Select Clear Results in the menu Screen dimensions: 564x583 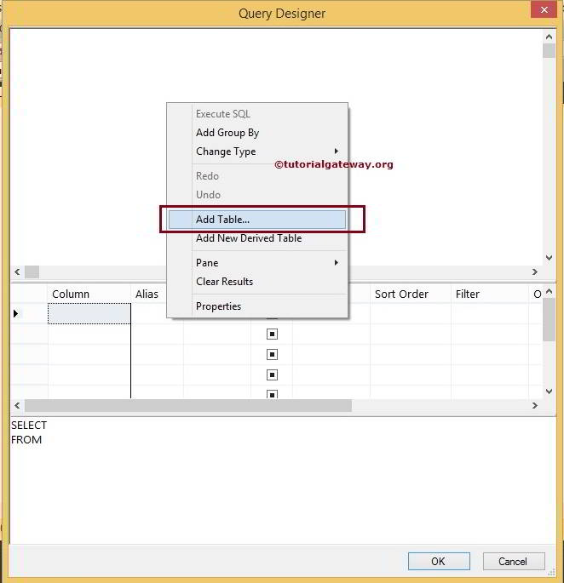point(257,282)
